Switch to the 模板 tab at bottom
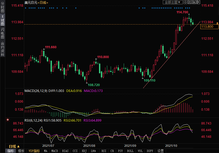Viewport: 219px width, 153px height. click(21, 151)
